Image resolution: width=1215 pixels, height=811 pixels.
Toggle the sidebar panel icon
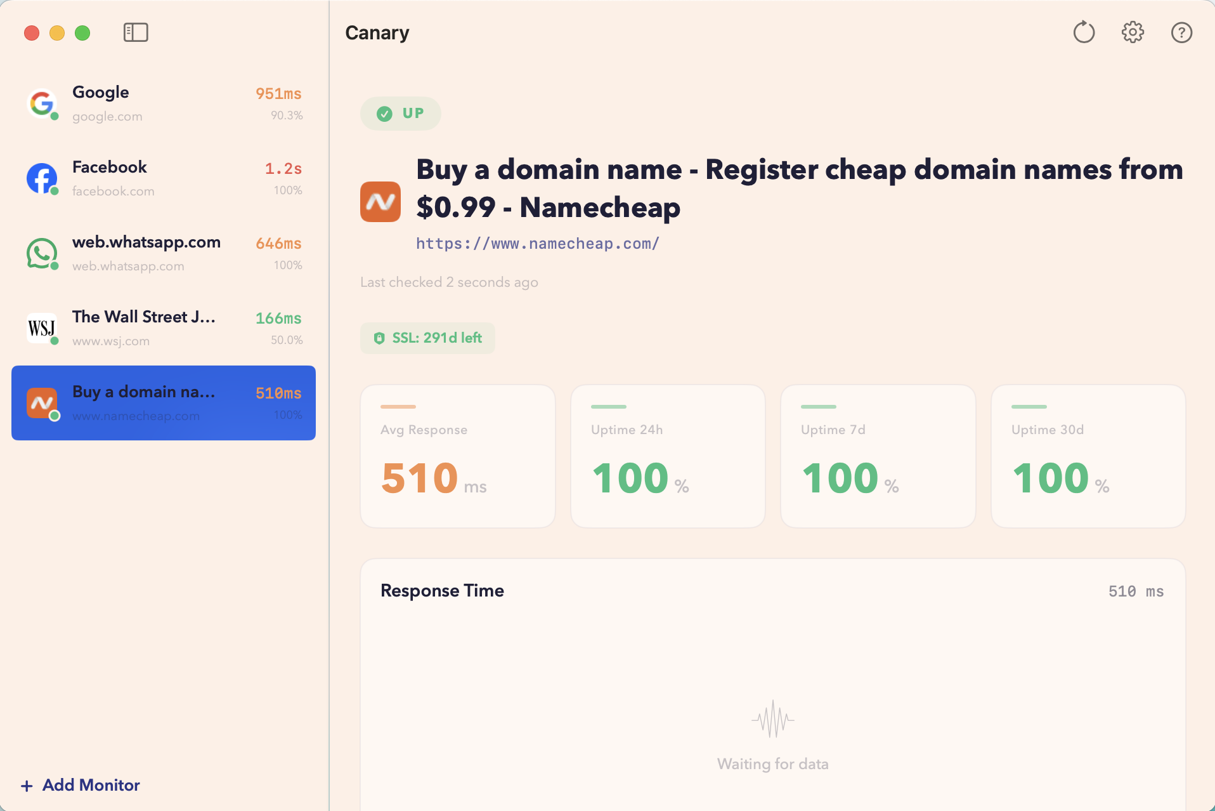coord(136,32)
